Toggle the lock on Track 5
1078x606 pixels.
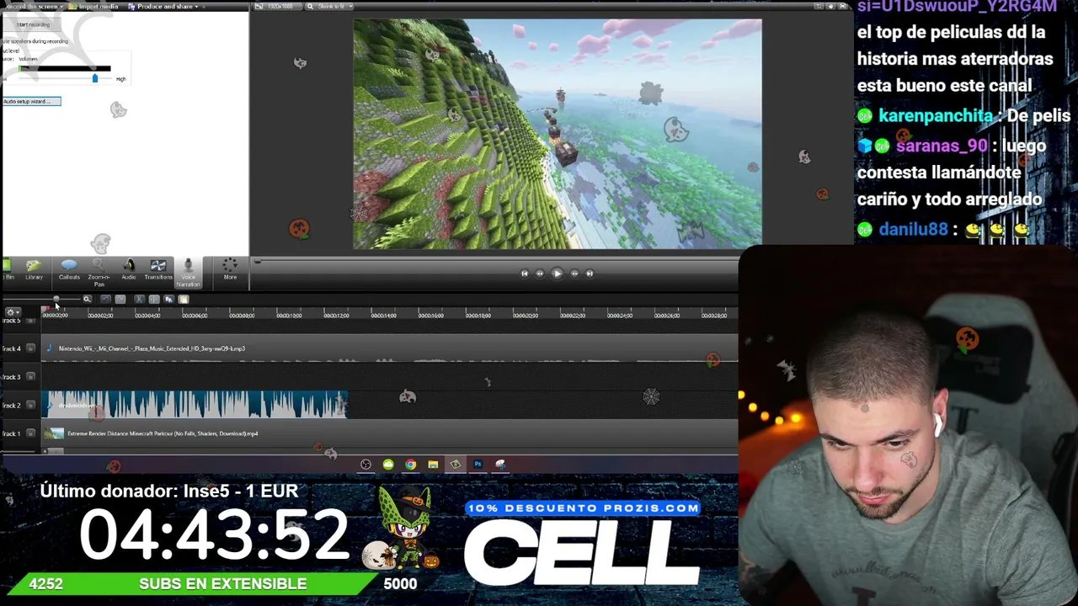click(x=31, y=321)
